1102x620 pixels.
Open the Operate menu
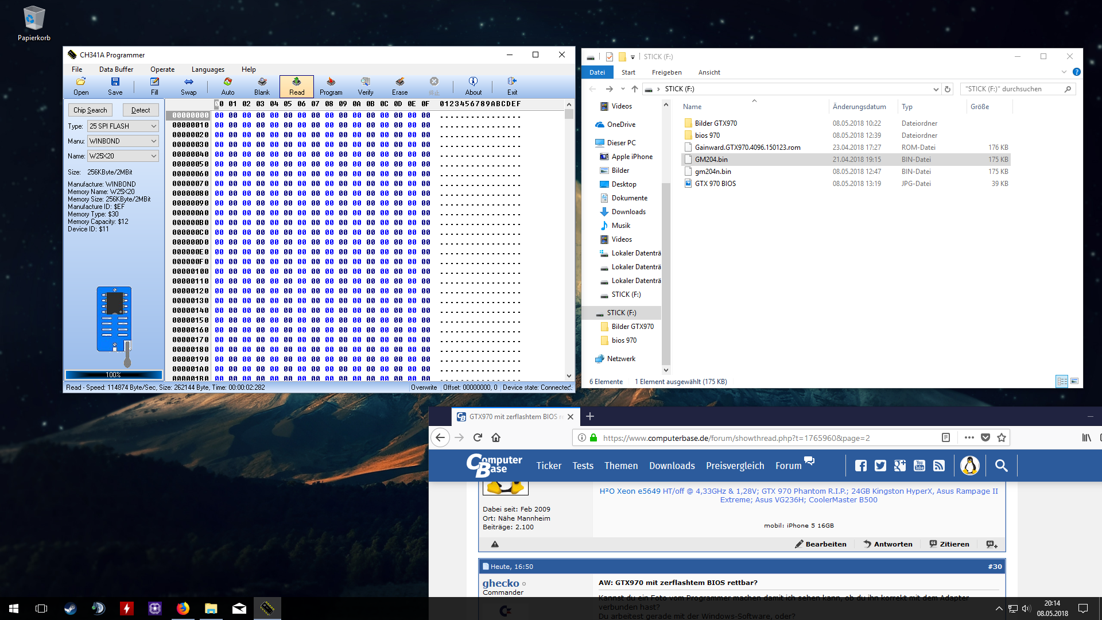coord(162,69)
